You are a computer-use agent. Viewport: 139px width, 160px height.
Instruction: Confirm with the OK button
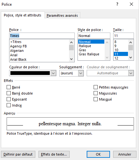click(98, 154)
